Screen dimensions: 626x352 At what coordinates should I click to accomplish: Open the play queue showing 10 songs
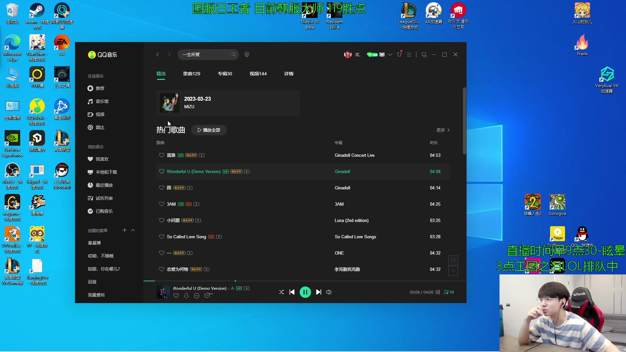[x=449, y=292]
